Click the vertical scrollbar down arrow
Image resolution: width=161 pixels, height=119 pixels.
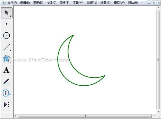pos(158,112)
